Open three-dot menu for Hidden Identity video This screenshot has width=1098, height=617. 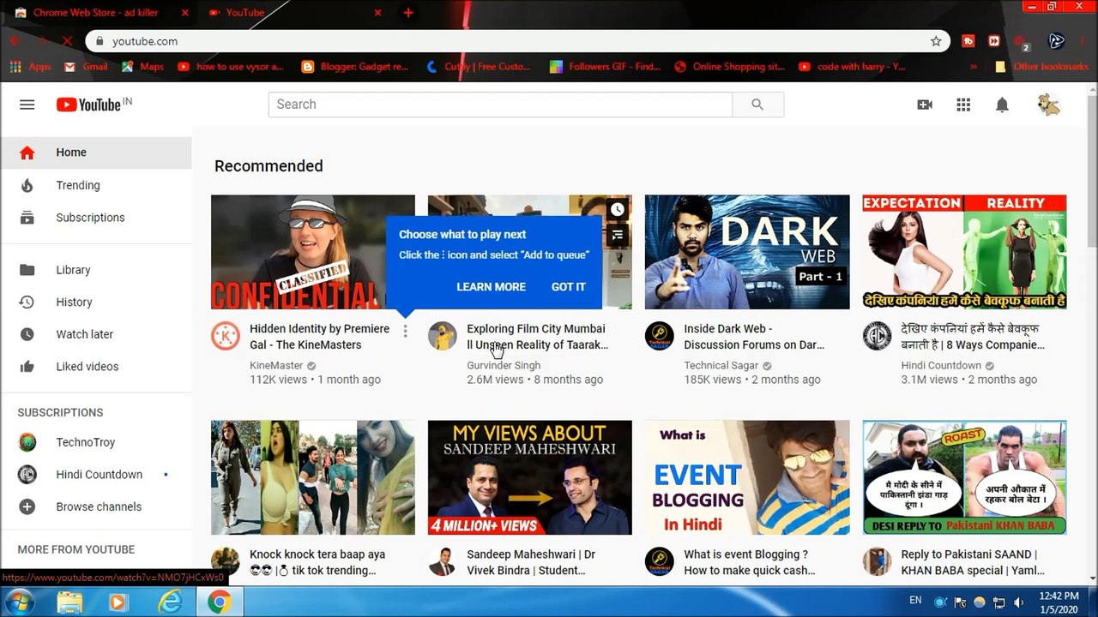click(x=405, y=331)
